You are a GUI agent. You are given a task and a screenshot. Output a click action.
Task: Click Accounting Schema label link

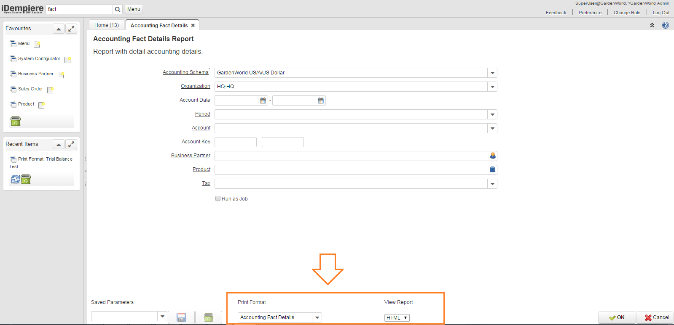[185, 72]
